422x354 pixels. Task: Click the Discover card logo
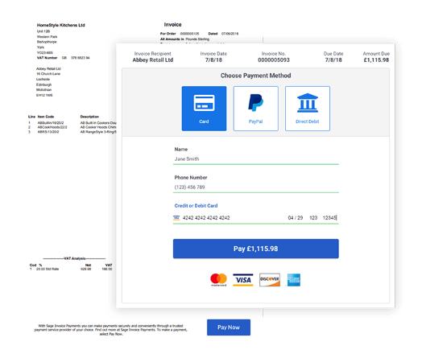[270, 280]
